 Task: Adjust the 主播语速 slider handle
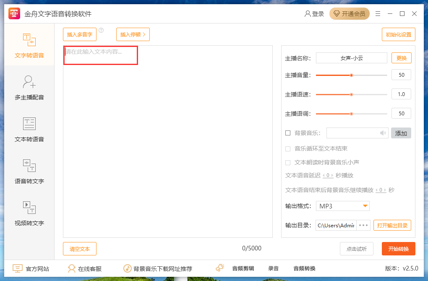click(352, 95)
